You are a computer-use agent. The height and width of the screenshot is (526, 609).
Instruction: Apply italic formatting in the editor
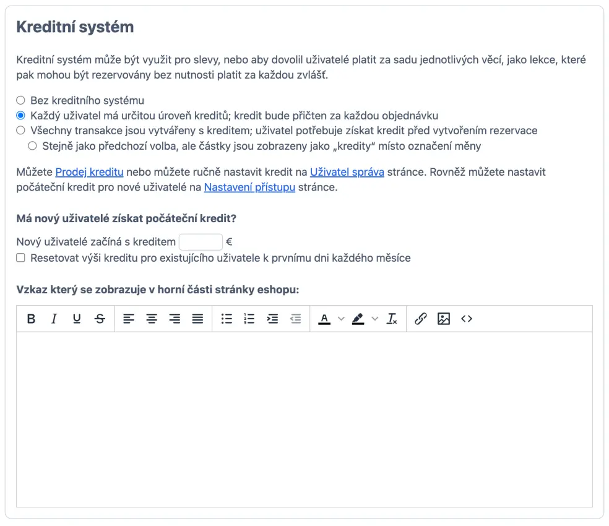click(54, 319)
